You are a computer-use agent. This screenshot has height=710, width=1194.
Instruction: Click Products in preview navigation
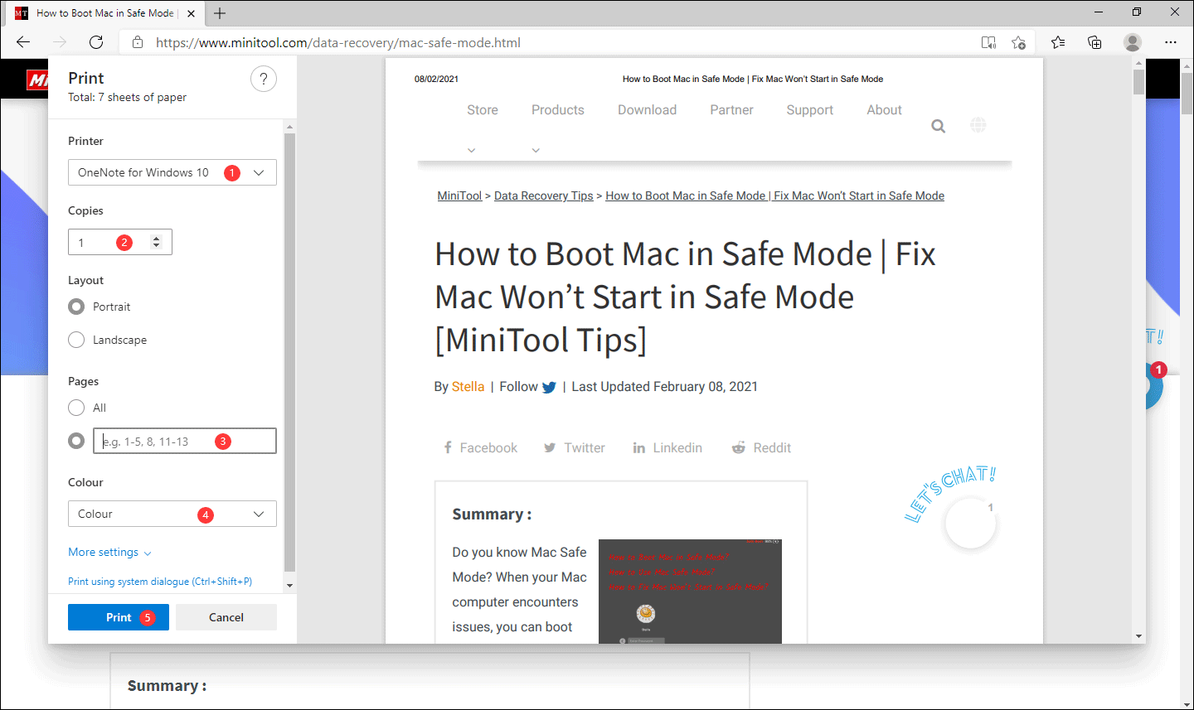click(558, 110)
